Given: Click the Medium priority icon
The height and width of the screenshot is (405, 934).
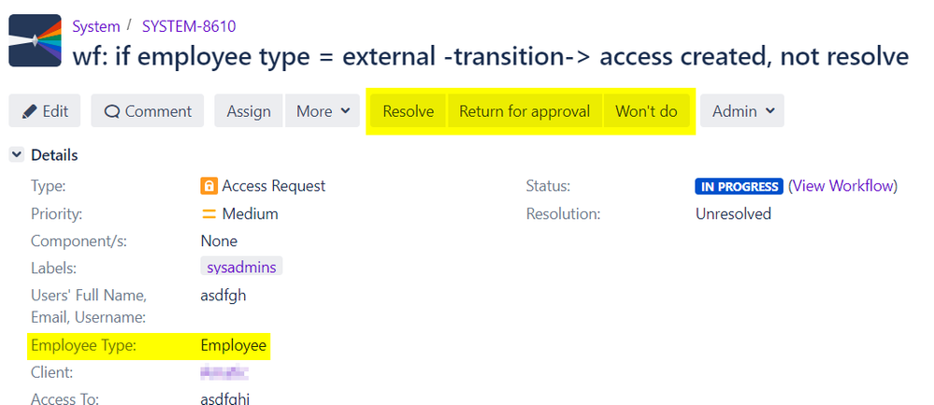Looking at the screenshot, I should click(x=208, y=214).
